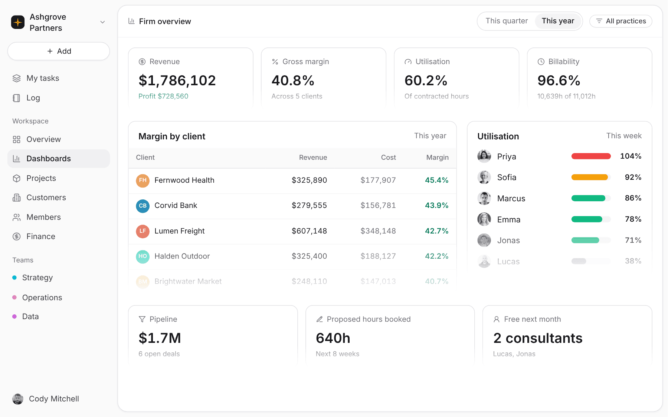
Task: Click the Billability clock icon
Action: tap(541, 62)
